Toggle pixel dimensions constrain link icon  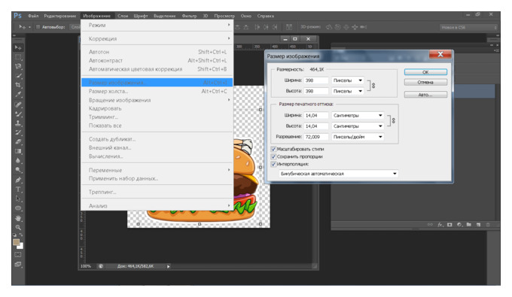373,86
